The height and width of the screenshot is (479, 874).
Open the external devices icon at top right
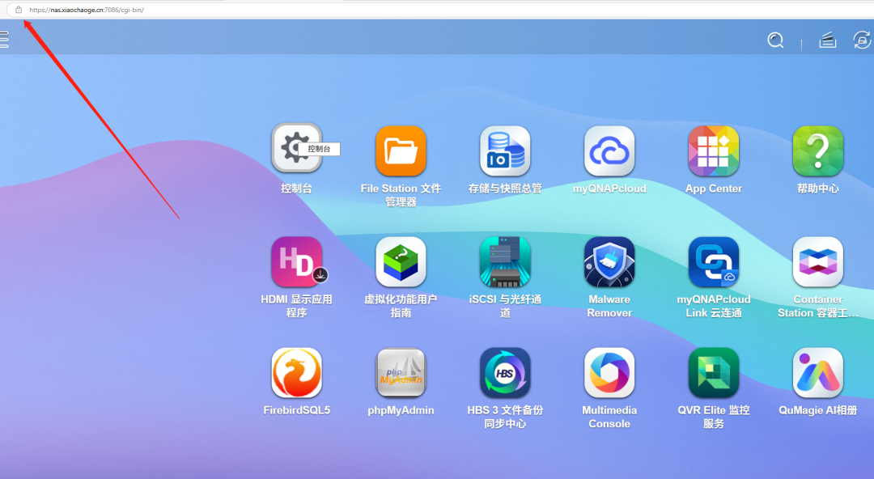click(862, 40)
